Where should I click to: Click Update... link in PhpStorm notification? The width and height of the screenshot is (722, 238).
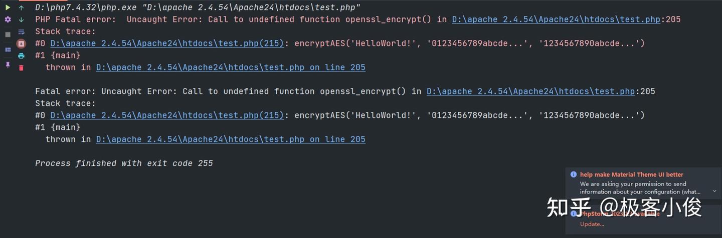(592, 224)
